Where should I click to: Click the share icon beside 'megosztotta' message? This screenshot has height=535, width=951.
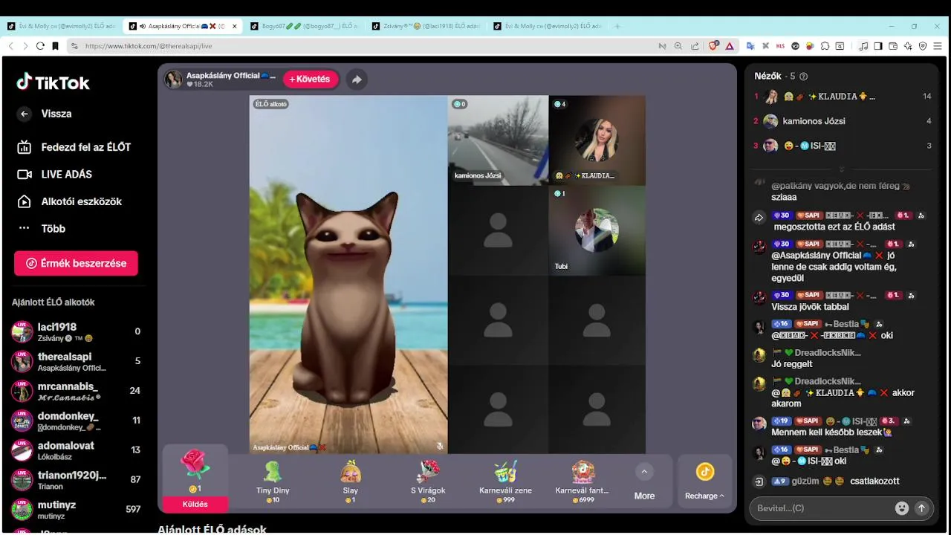[x=759, y=218]
